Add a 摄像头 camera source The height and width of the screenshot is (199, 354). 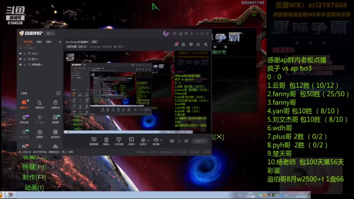(106, 141)
